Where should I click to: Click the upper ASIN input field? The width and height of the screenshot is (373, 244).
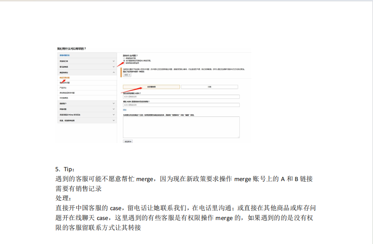pos(181,97)
